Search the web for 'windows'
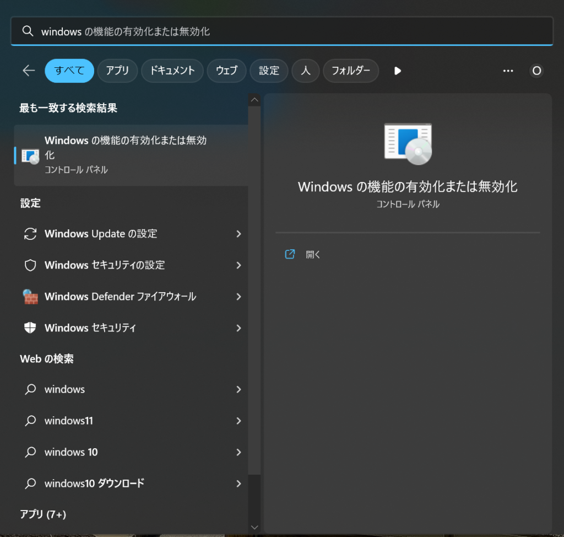This screenshot has height=537, width=564. 131,389
